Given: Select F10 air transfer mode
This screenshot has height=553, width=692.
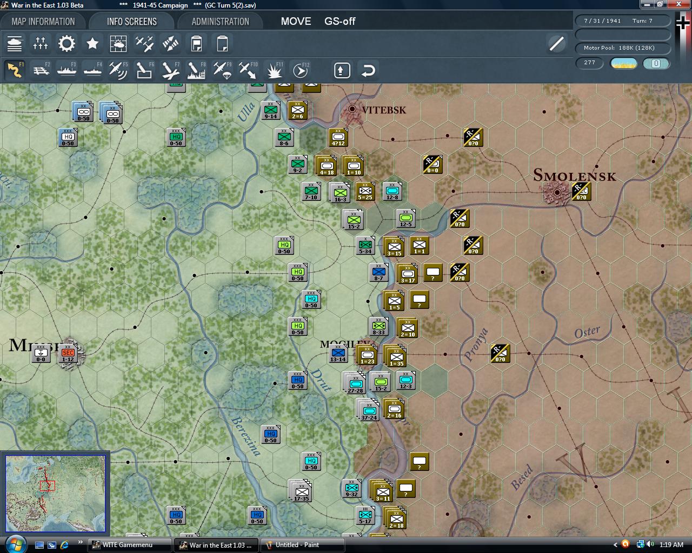Looking at the screenshot, I should pos(248,70).
